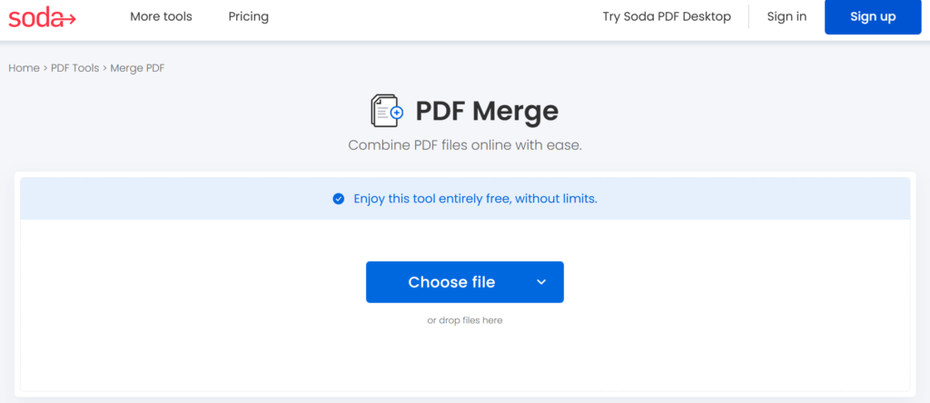This screenshot has height=403, width=930.
Task: Open the Pricing page
Action: tap(249, 16)
